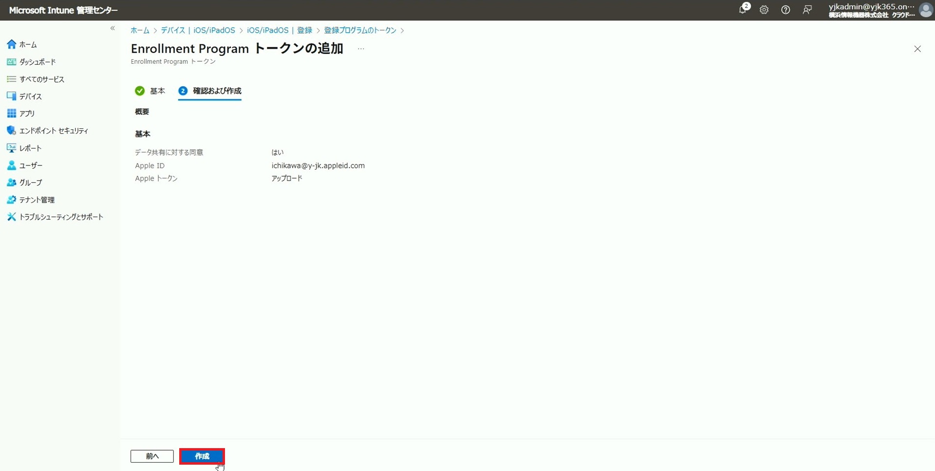
Task: Open the Reports (レポート) sidebar icon
Action: point(12,148)
